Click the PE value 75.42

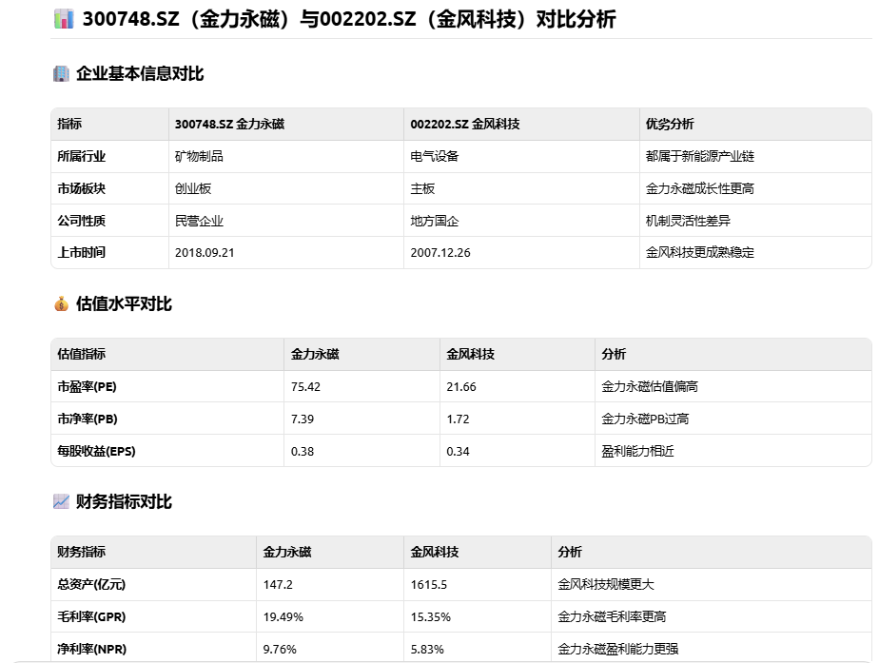(x=306, y=386)
